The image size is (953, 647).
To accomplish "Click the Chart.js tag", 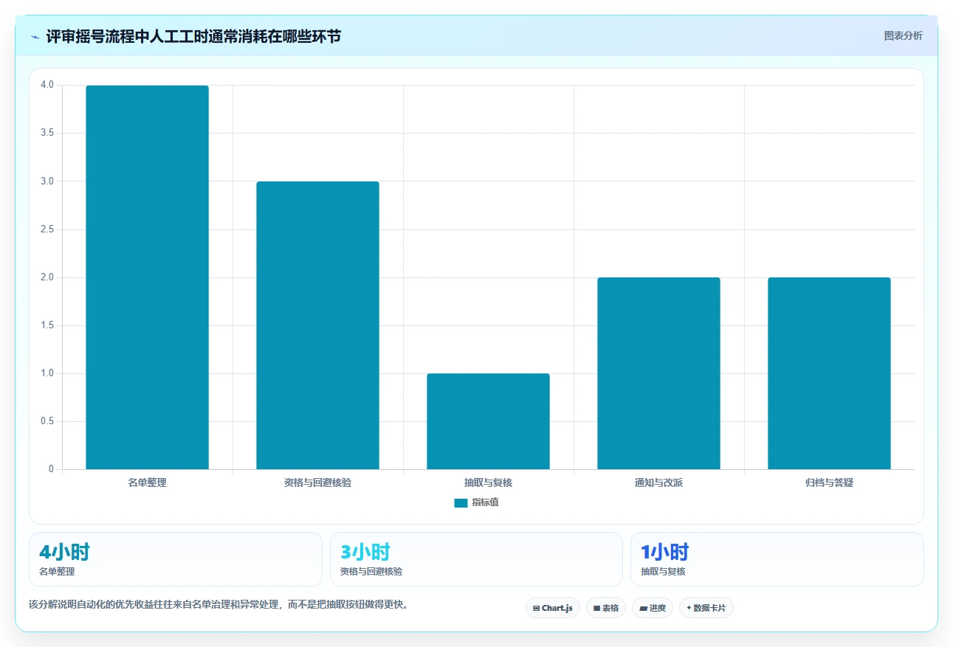I will pyautogui.click(x=553, y=608).
